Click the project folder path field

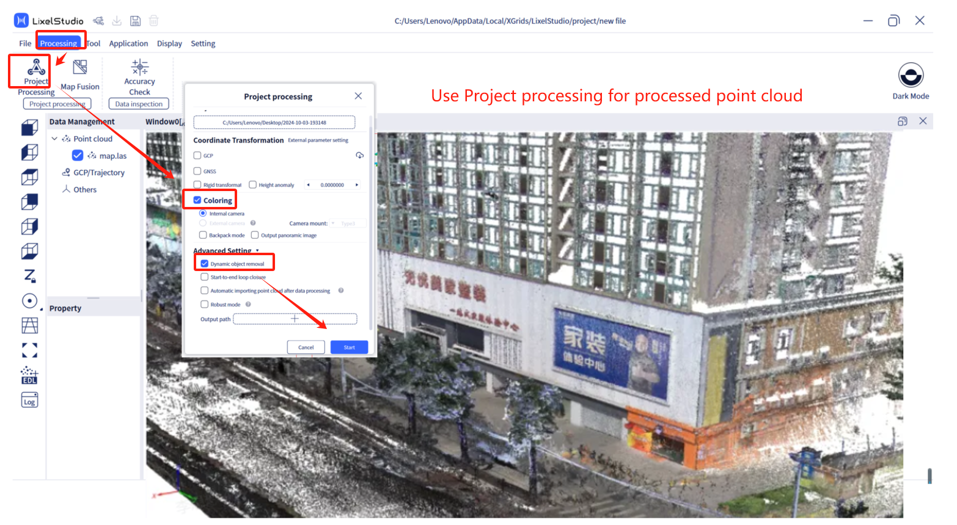pos(274,123)
